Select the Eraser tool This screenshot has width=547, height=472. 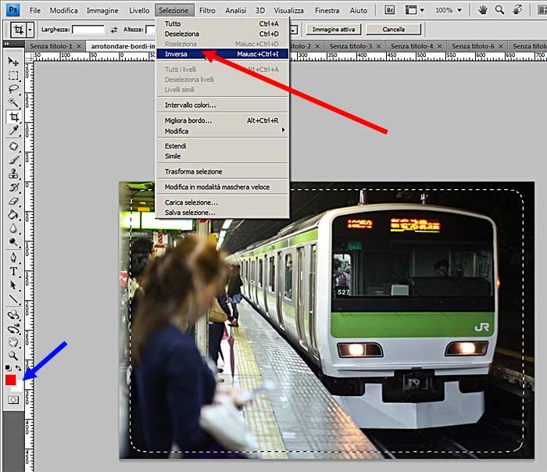coord(13,201)
